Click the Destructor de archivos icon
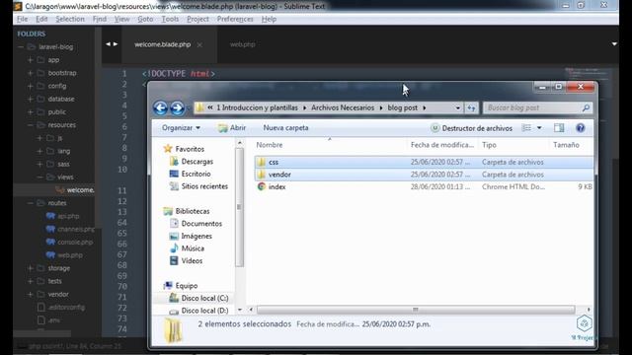 click(x=434, y=128)
